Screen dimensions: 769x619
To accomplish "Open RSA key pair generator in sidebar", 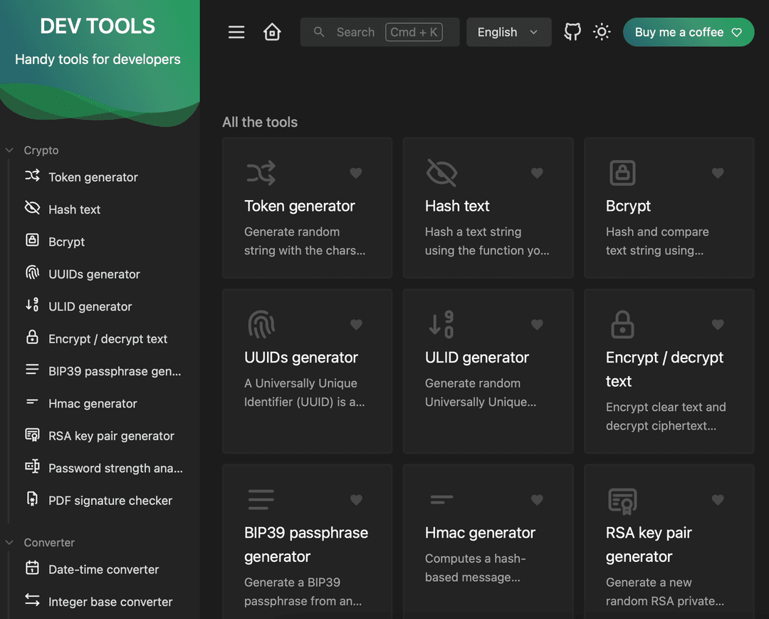I will tap(111, 436).
